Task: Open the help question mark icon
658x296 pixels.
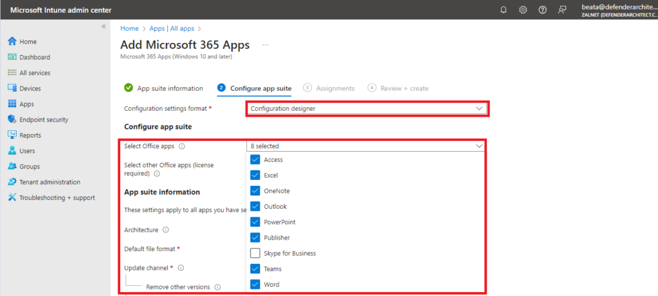Action: tap(542, 10)
